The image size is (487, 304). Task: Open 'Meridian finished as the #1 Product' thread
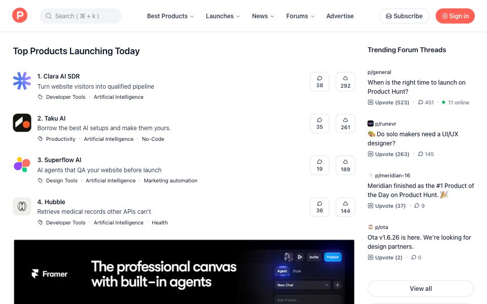(x=421, y=190)
